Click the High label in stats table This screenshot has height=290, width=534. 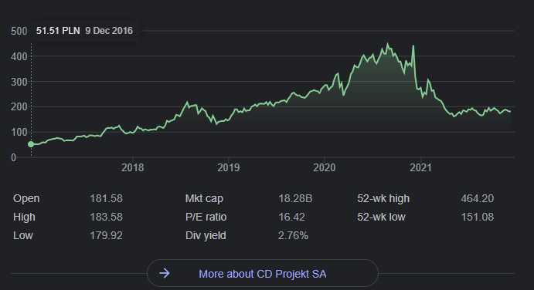pyautogui.click(x=24, y=217)
